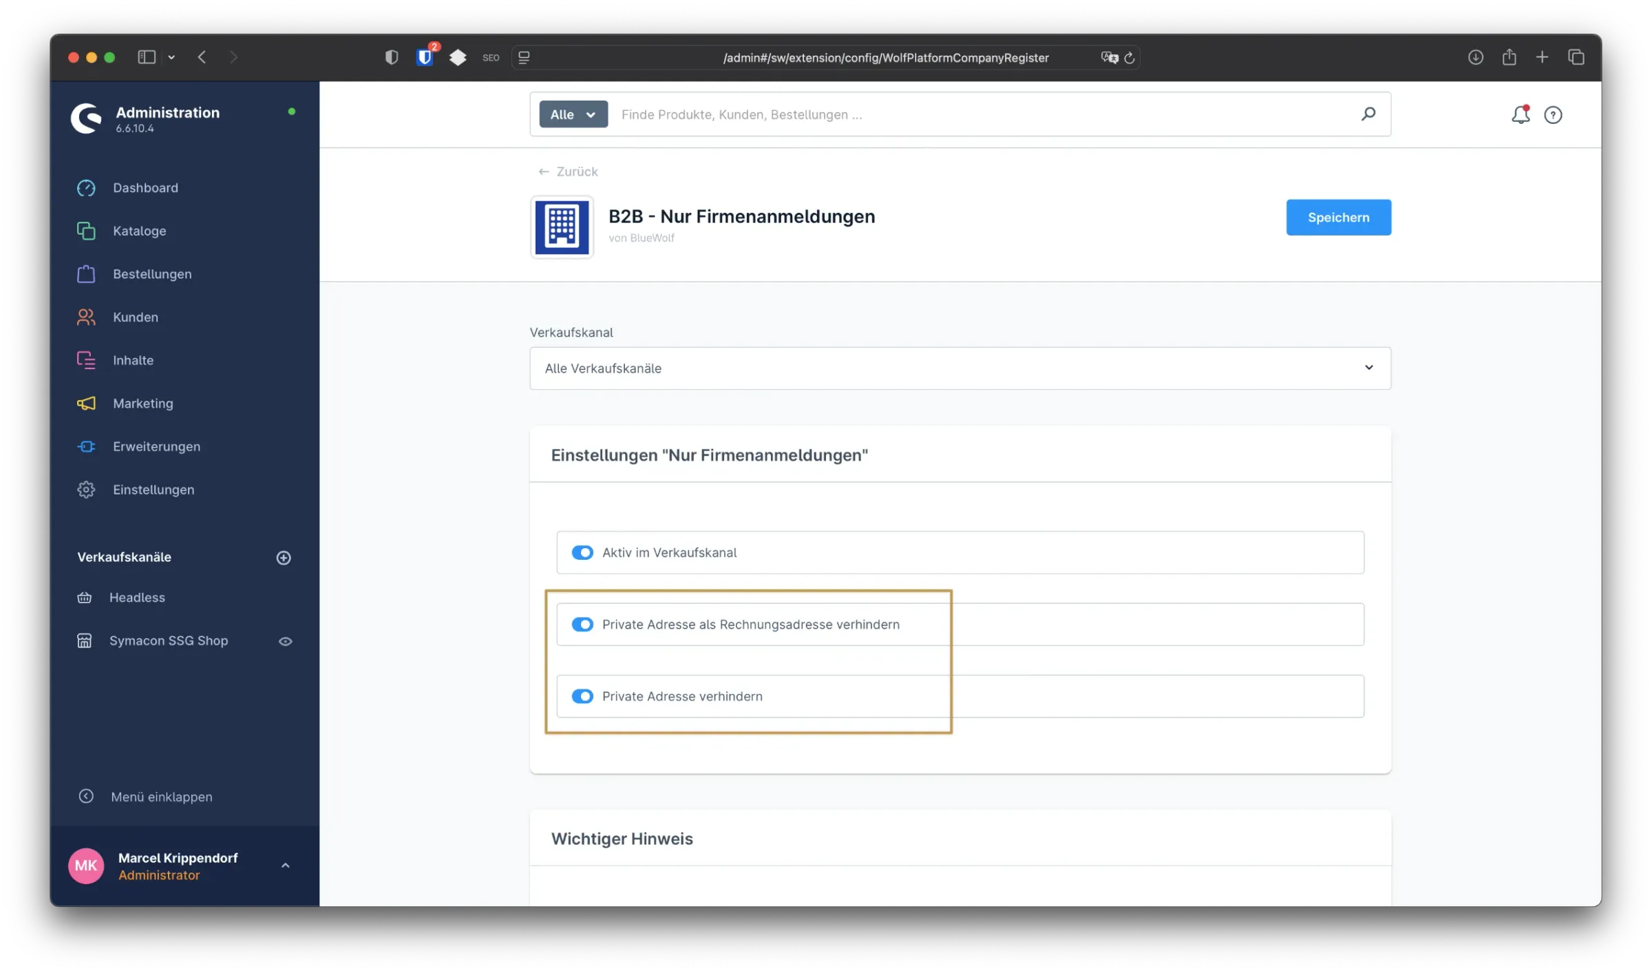Toggle Symacon SSG Shop visibility eye
This screenshot has width=1652, height=973.
286,640
